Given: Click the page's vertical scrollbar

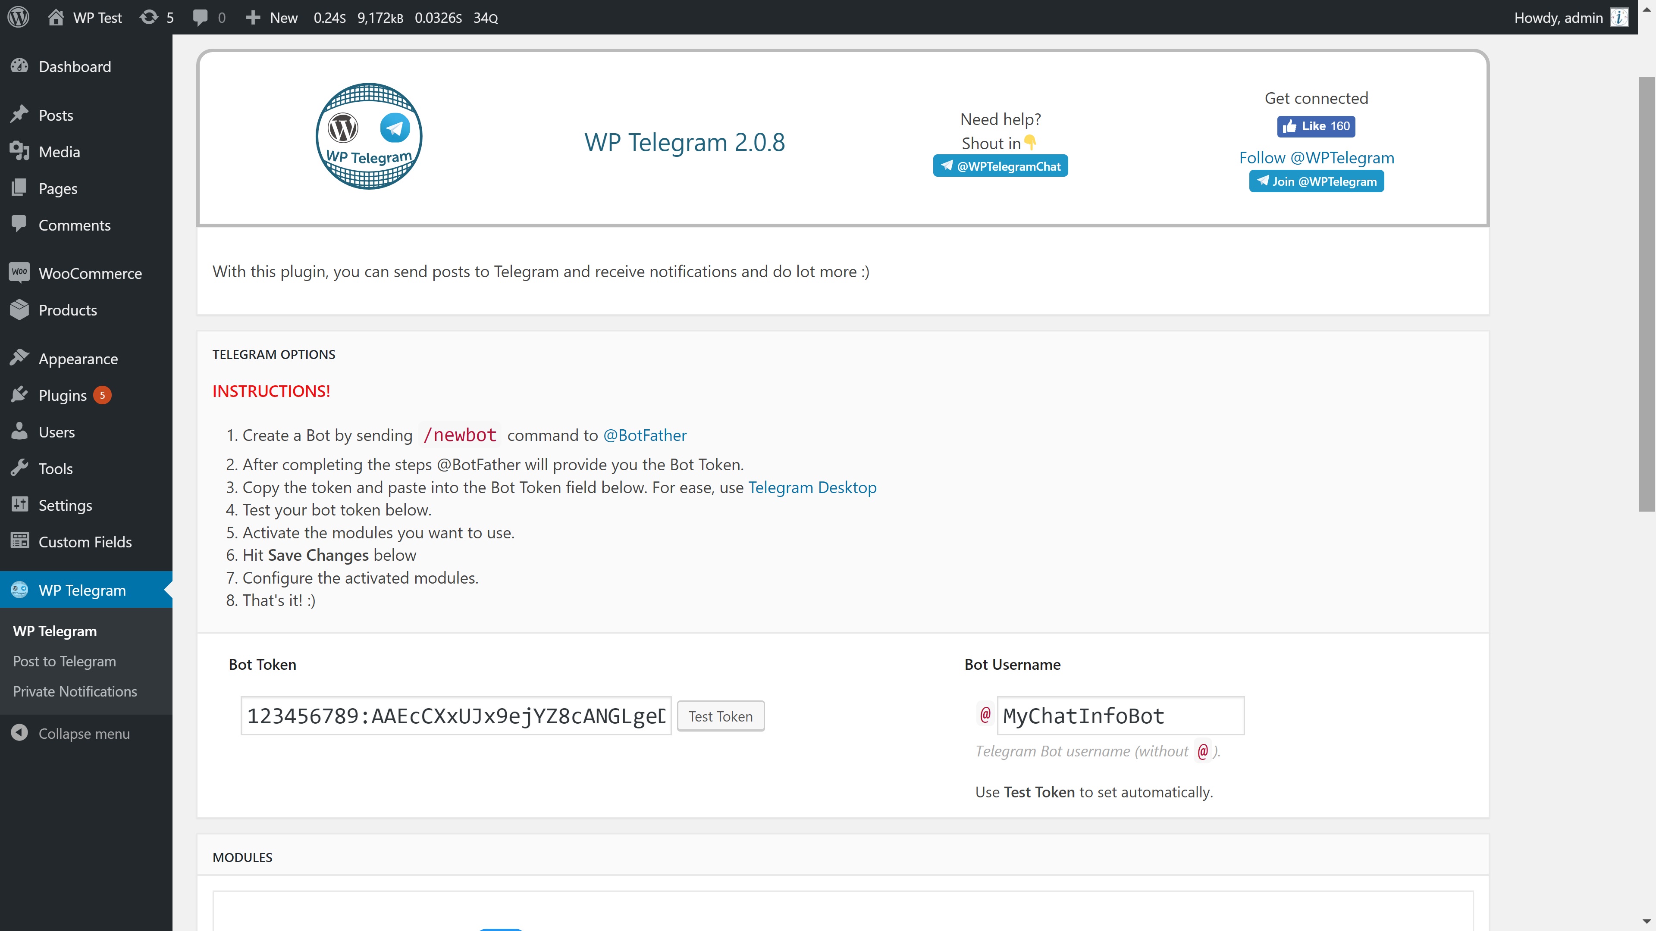Looking at the screenshot, I should 1646,294.
